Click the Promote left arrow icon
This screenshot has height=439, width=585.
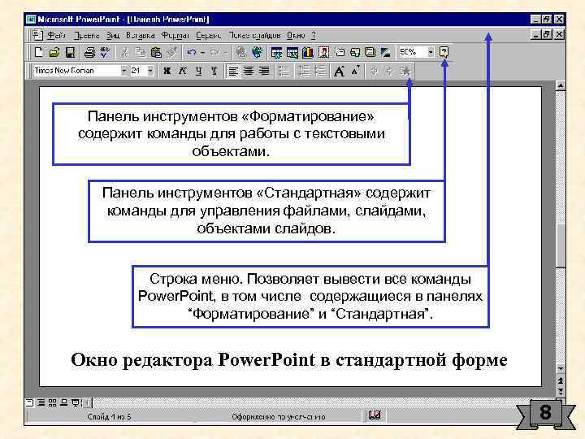pyautogui.click(x=375, y=71)
